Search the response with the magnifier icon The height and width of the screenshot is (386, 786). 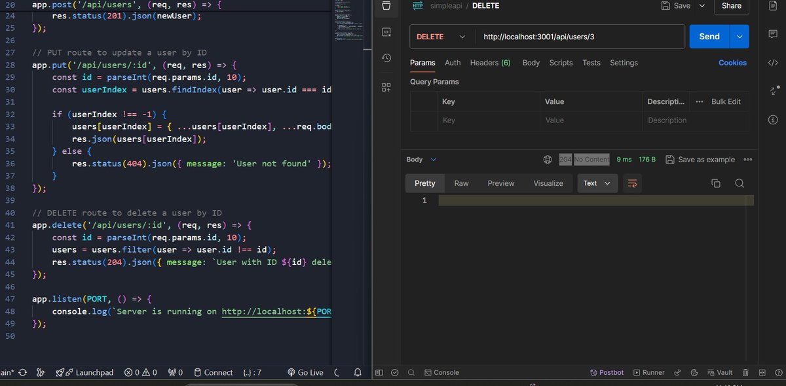pos(739,183)
